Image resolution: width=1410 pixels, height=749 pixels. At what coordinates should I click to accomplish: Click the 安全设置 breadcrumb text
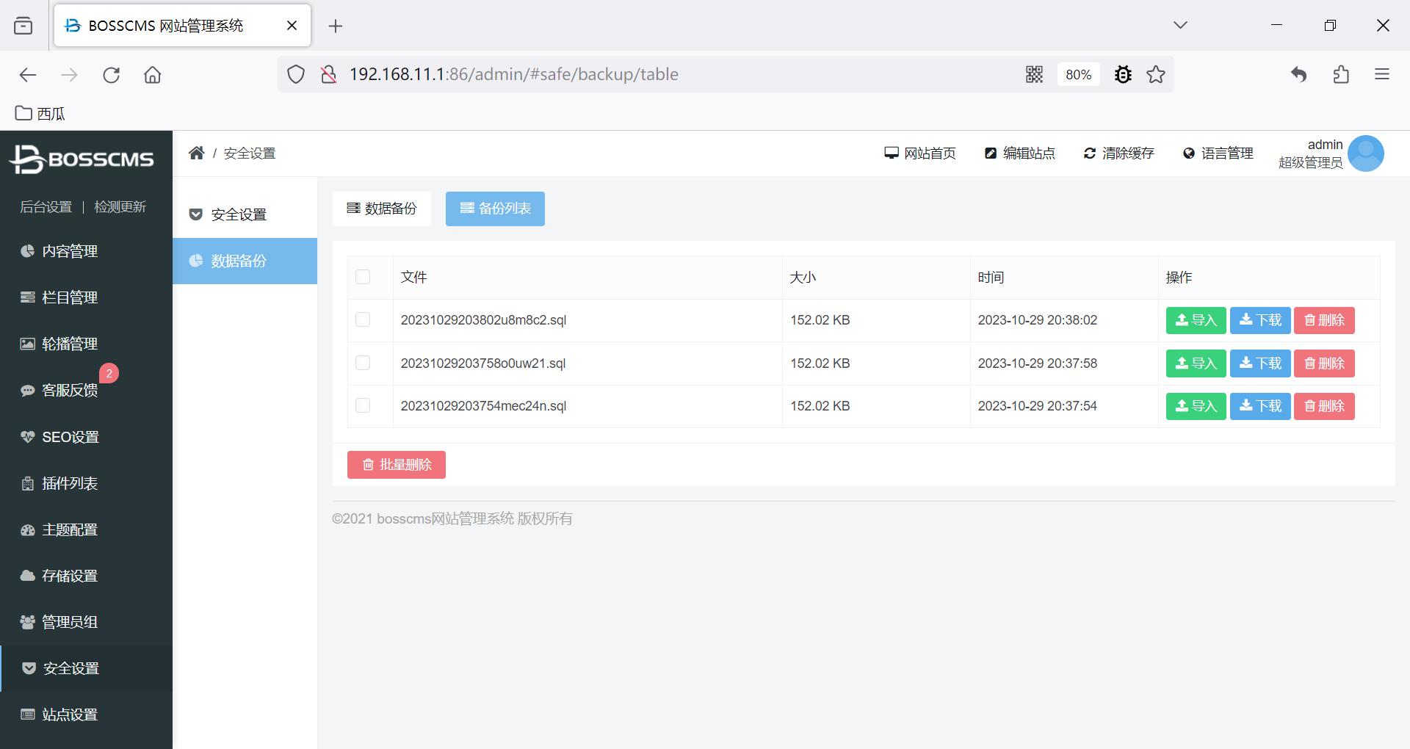click(250, 153)
